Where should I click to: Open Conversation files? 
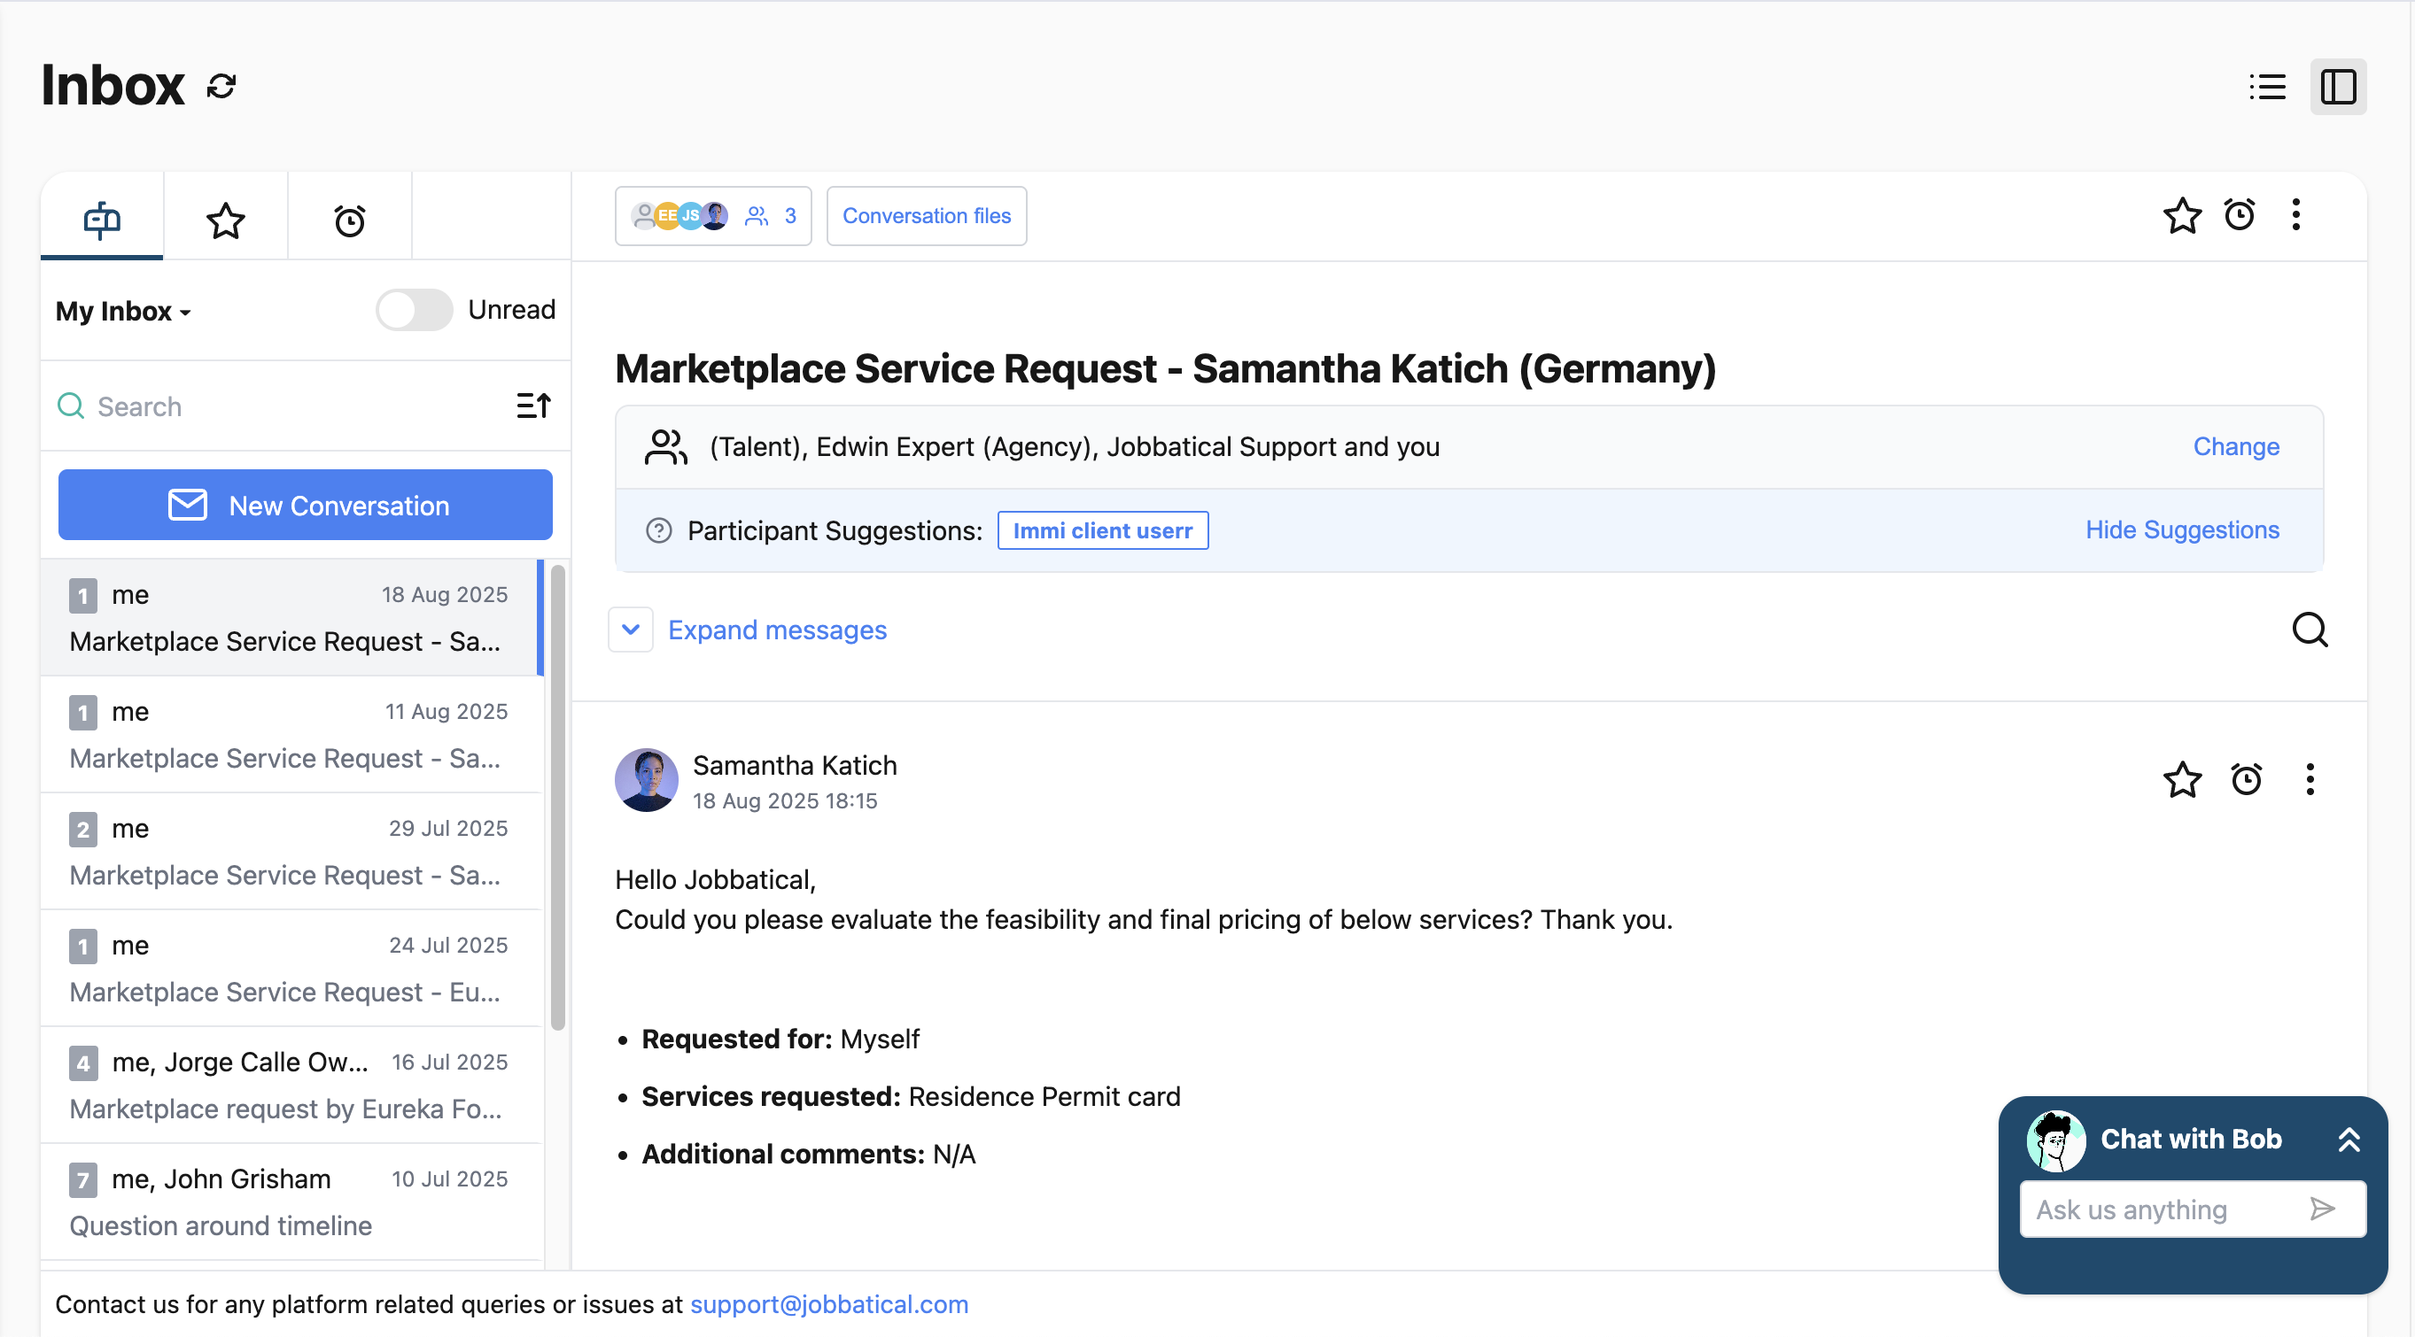[925, 215]
